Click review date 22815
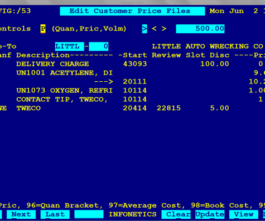 click(x=169, y=108)
